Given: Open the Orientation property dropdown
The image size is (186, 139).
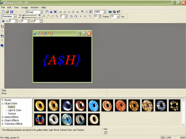Looking at the screenshot, I should coord(15,16).
